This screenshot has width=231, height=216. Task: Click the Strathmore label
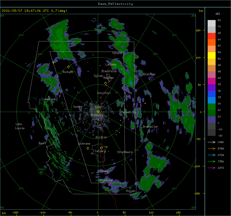[125, 152]
